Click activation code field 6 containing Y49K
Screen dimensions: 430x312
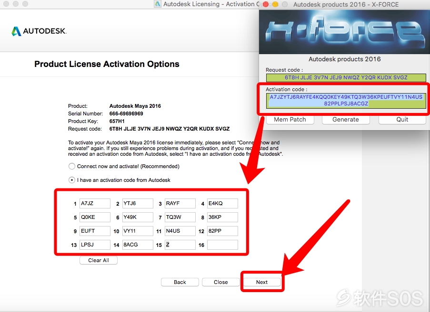pyautogui.click(x=138, y=217)
